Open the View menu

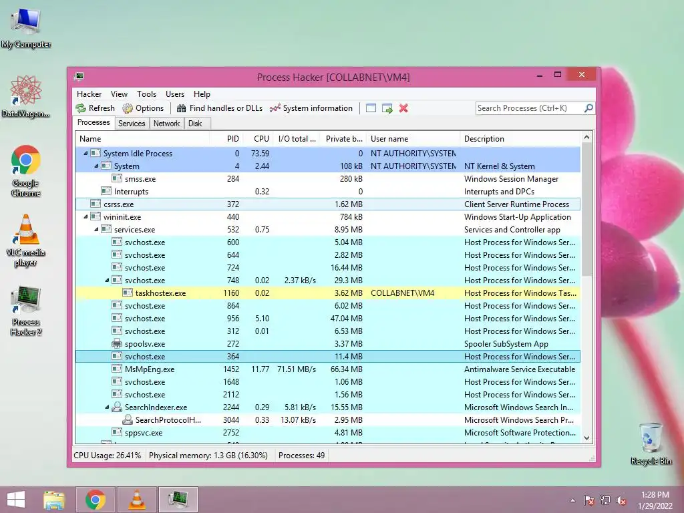(x=119, y=94)
